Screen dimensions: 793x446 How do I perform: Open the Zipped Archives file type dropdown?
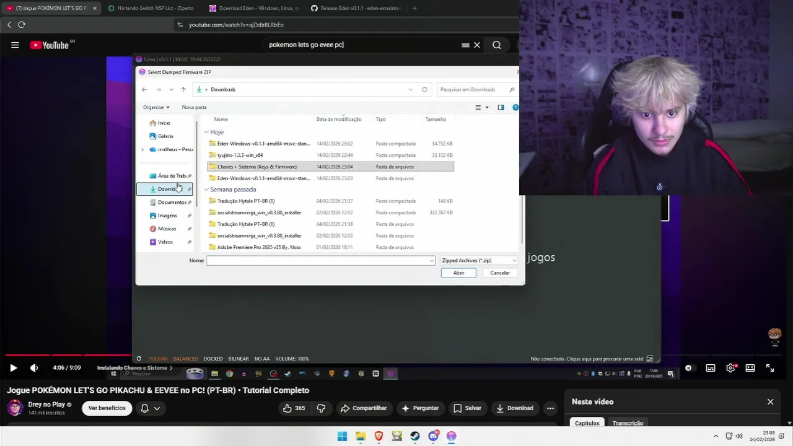478,261
